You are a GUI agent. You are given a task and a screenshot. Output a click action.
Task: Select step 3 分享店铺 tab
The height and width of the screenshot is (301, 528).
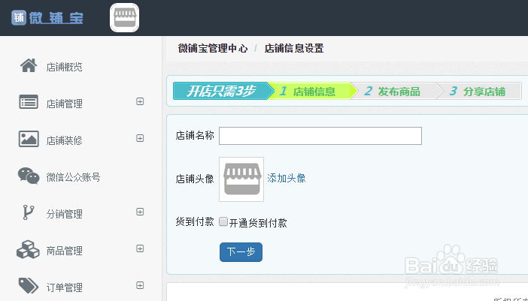click(477, 92)
